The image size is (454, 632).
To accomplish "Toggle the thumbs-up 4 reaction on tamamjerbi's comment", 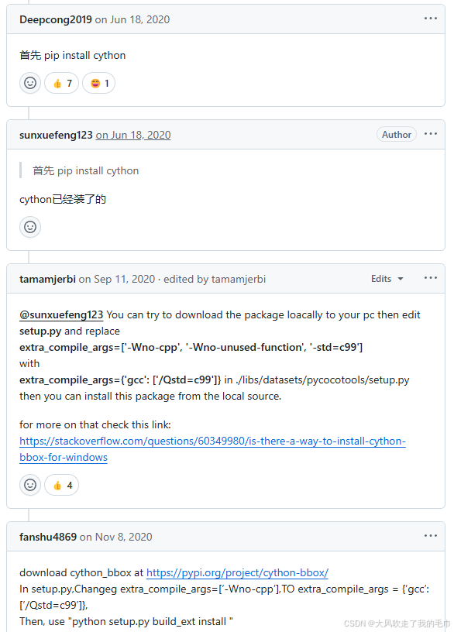I will point(61,485).
